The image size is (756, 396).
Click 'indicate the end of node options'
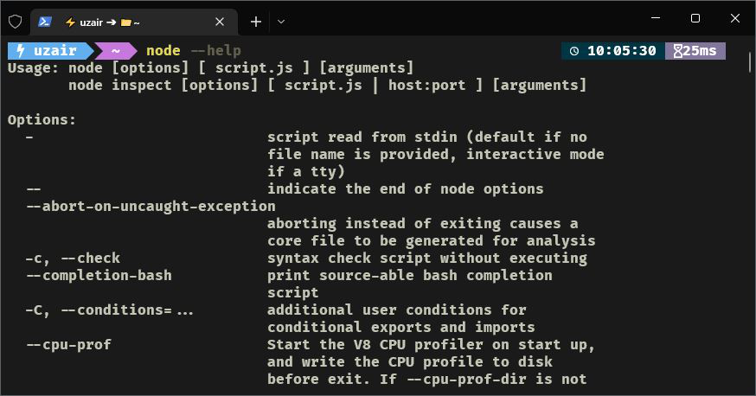(x=406, y=188)
